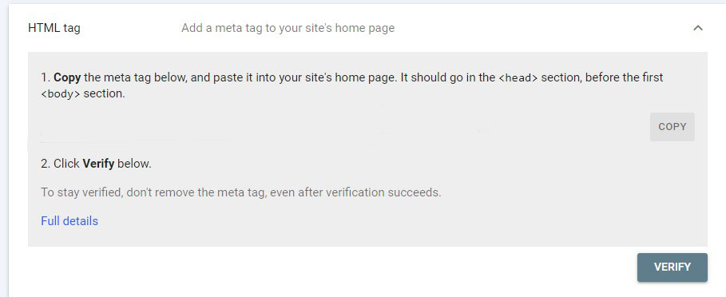Open the Full details link
726x297 pixels.
coord(69,221)
